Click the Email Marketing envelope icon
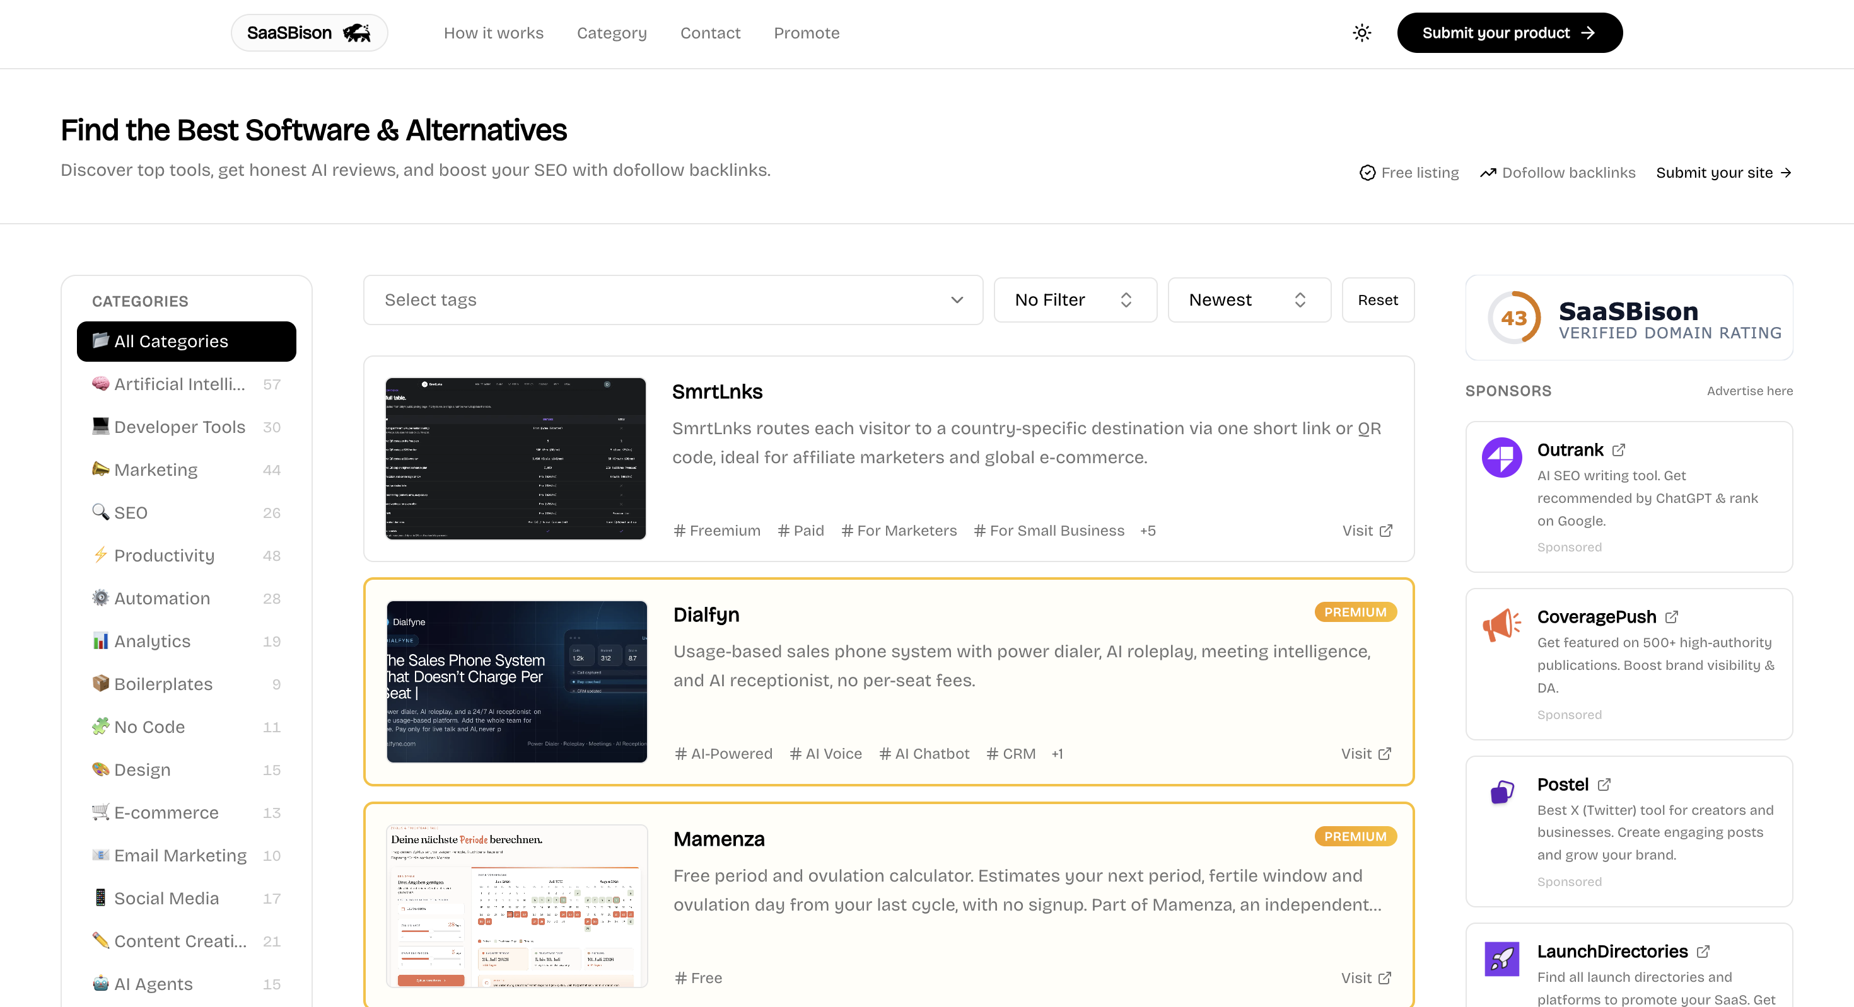The height and width of the screenshot is (1007, 1854). click(101, 855)
